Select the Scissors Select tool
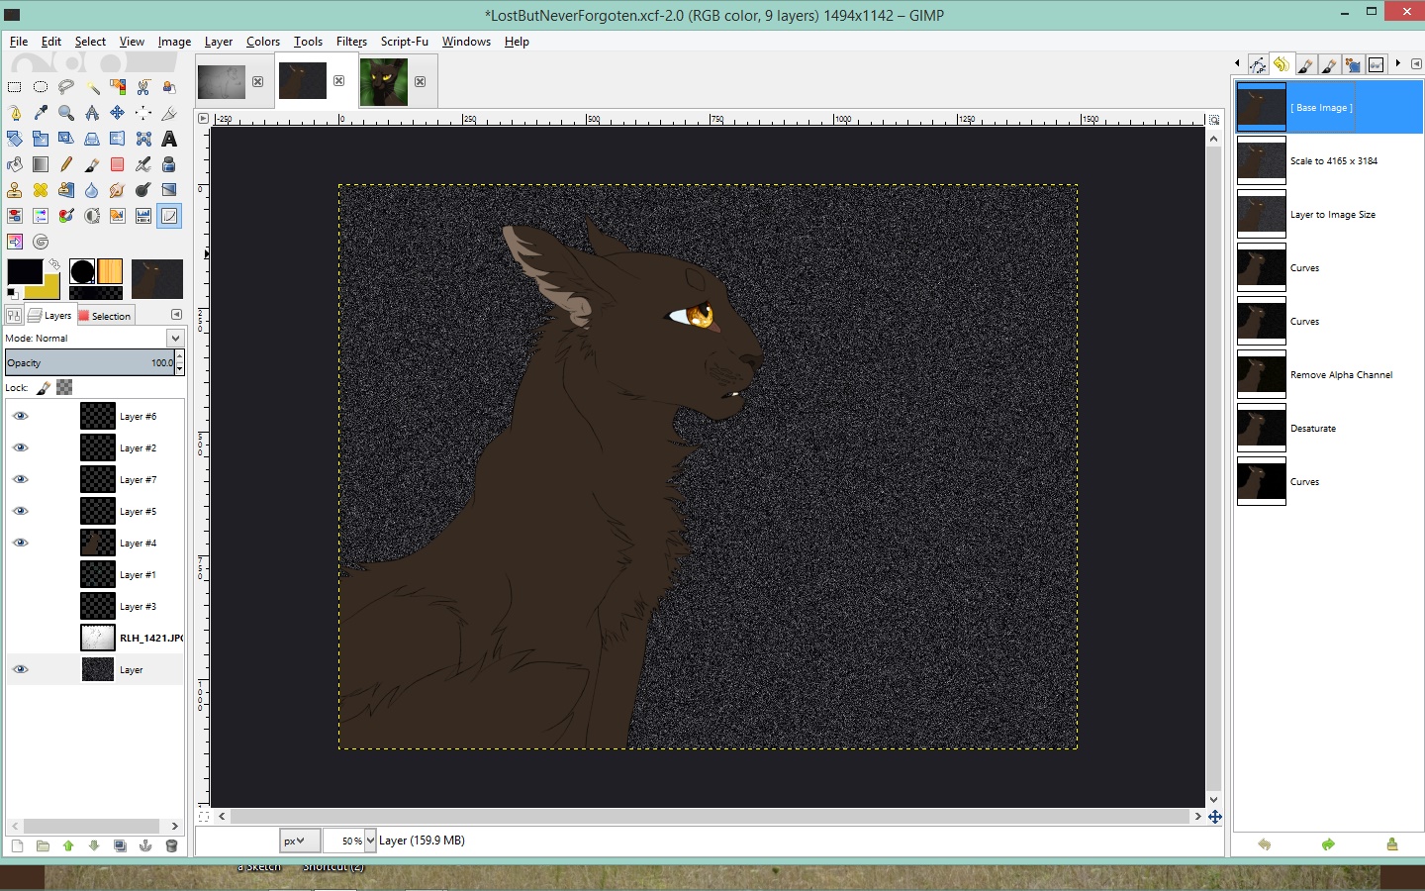The height and width of the screenshot is (891, 1425). tap(143, 87)
